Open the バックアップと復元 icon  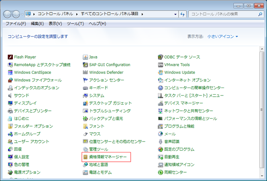coord(85,118)
